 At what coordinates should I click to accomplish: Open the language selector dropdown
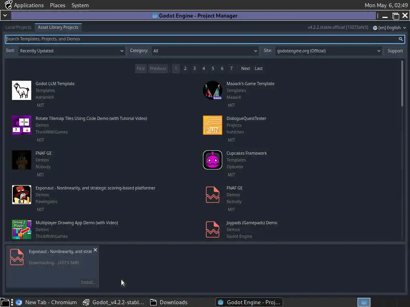coord(390,28)
